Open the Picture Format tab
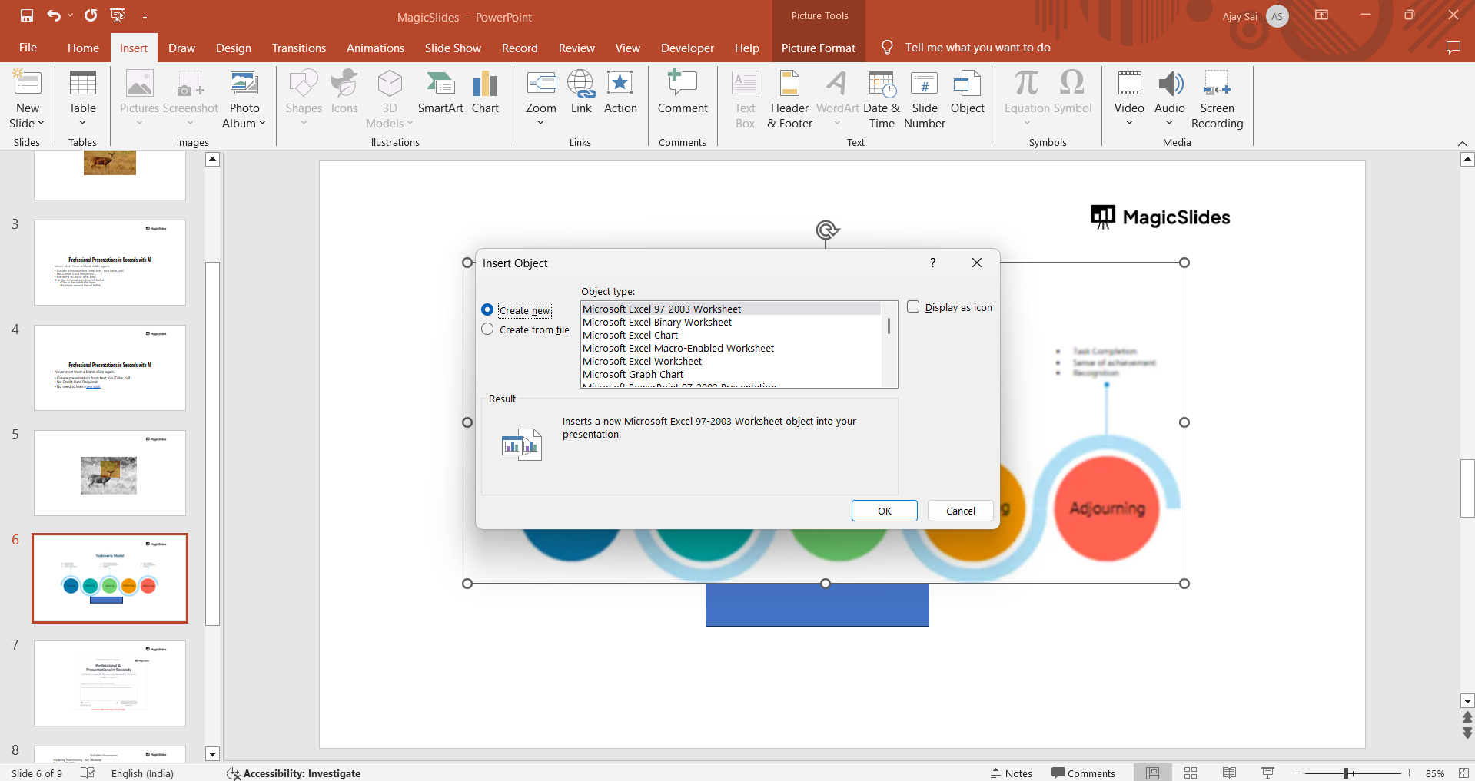 point(818,48)
